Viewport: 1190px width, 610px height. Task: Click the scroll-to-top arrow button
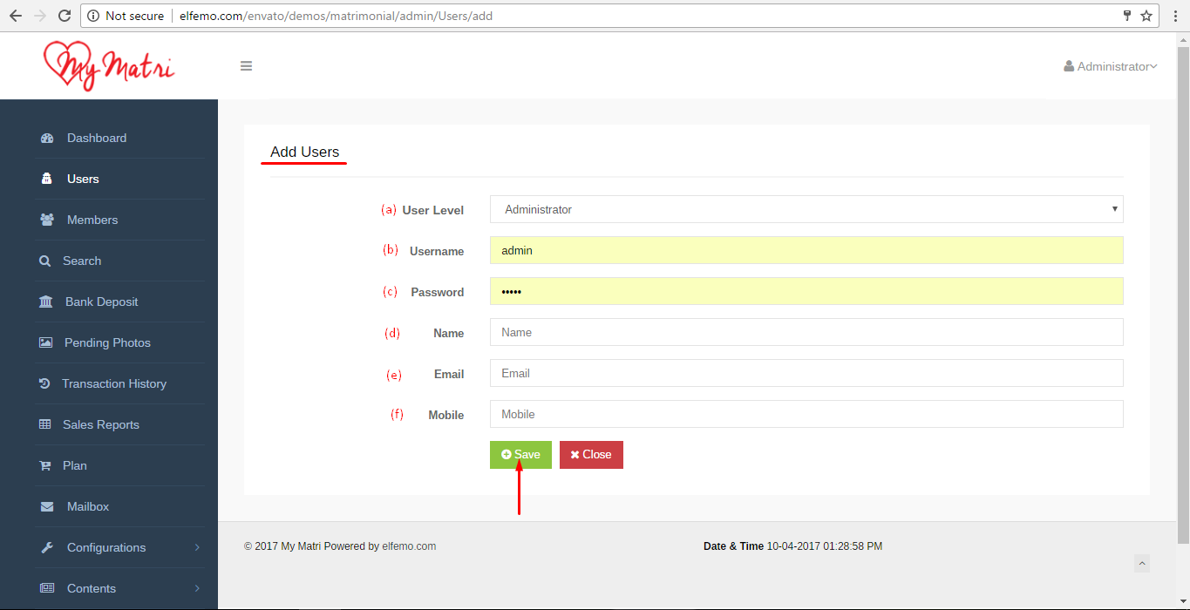point(1142,564)
